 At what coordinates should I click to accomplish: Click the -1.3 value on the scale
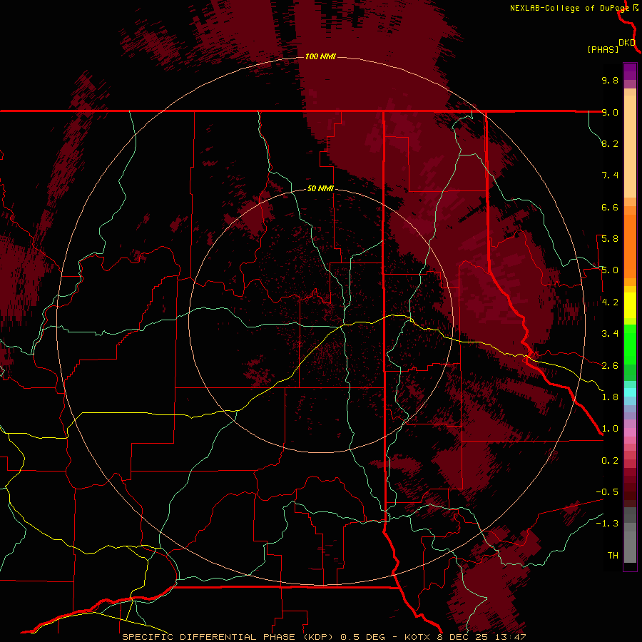pyautogui.click(x=607, y=524)
